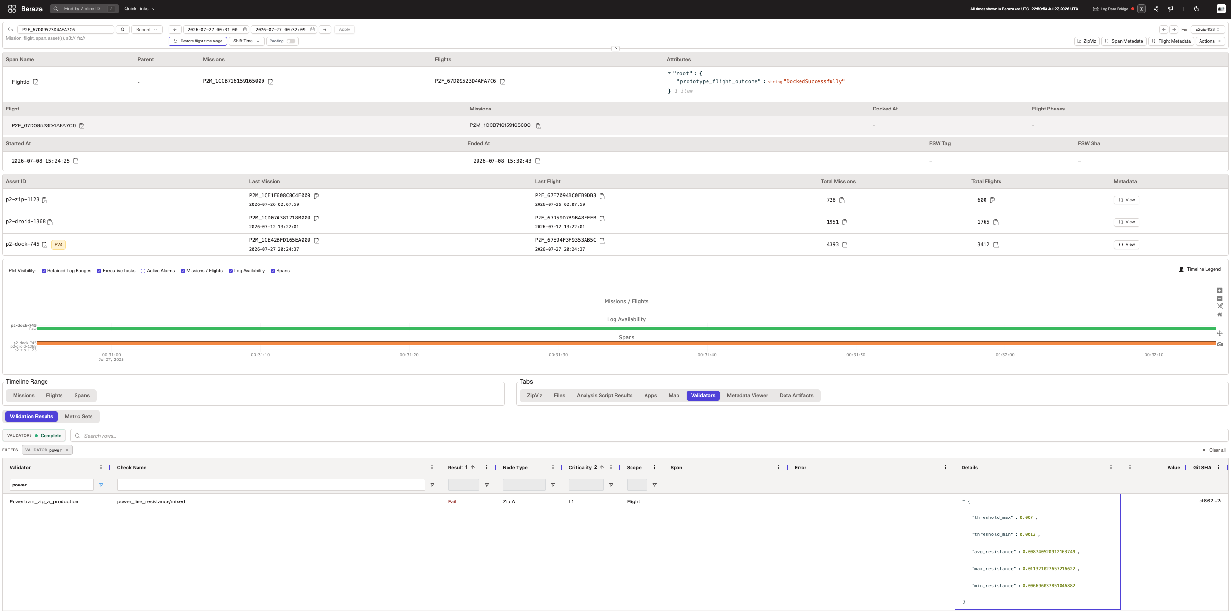Open the Shift Time dropdown
Image resolution: width=1231 pixels, height=611 pixels.
tap(246, 41)
